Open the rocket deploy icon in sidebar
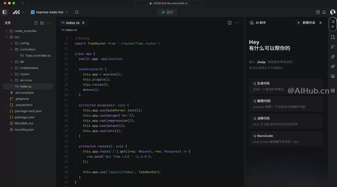337x187 pixels. [333, 57]
